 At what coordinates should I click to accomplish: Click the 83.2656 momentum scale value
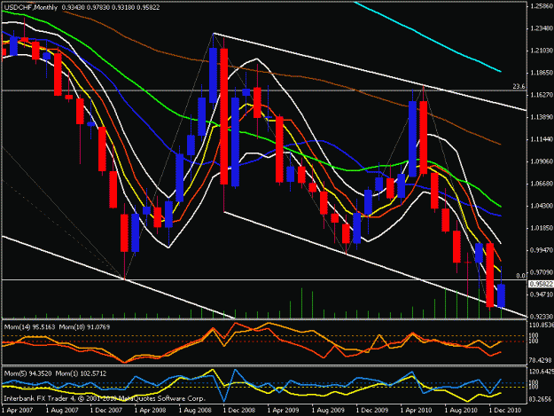542,399
